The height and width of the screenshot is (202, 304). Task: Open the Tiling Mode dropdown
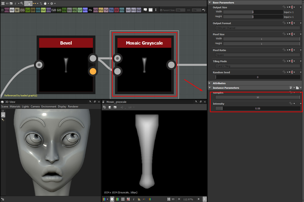coord(257,66)
